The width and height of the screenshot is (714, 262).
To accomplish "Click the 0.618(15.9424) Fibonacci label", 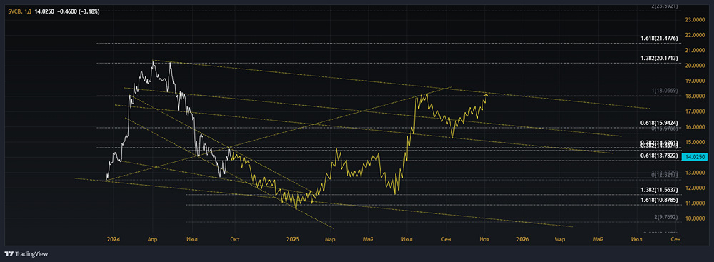I will tap(659, 123).
